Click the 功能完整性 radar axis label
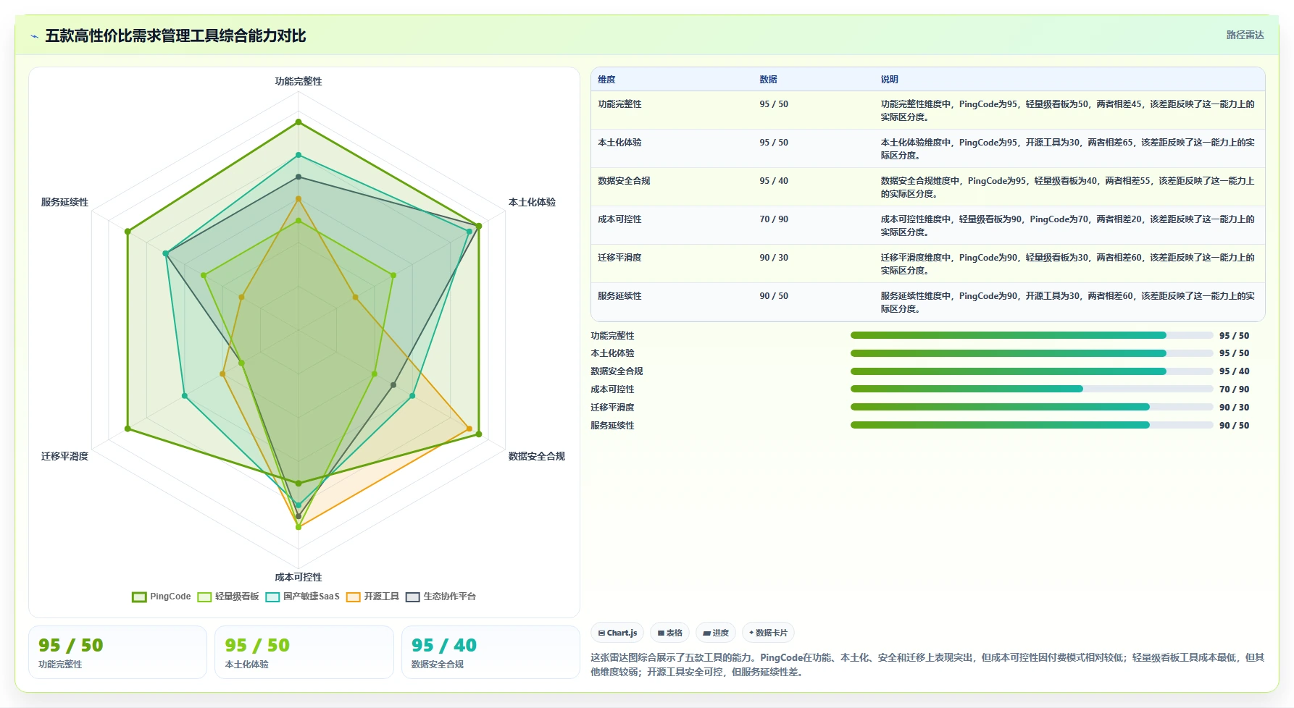 point(299,81)
